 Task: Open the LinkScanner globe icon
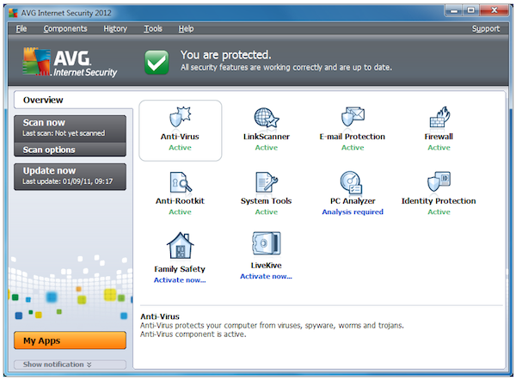tap(267, 118)
